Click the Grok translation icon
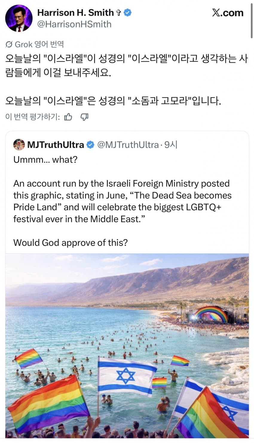 tap(9, 45)
